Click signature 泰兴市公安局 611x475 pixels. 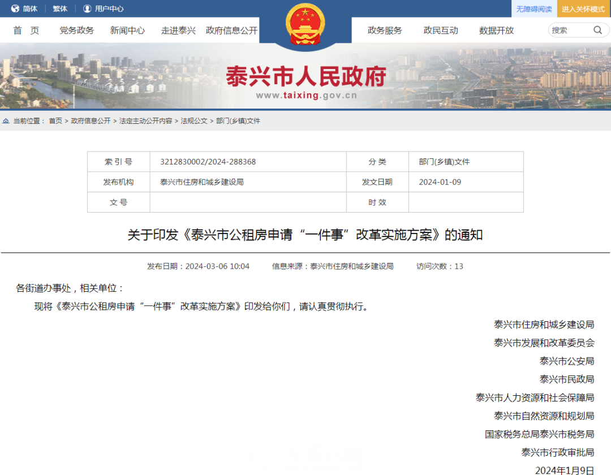click(x=567, y=361)
